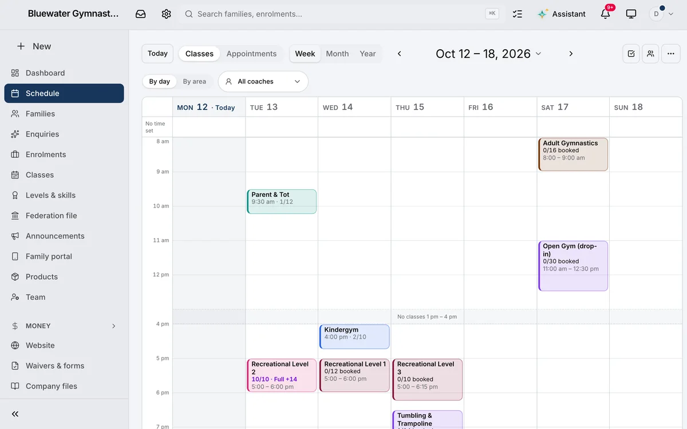
Task: Click the monitor display icon
Action: [x=631, y=14]
